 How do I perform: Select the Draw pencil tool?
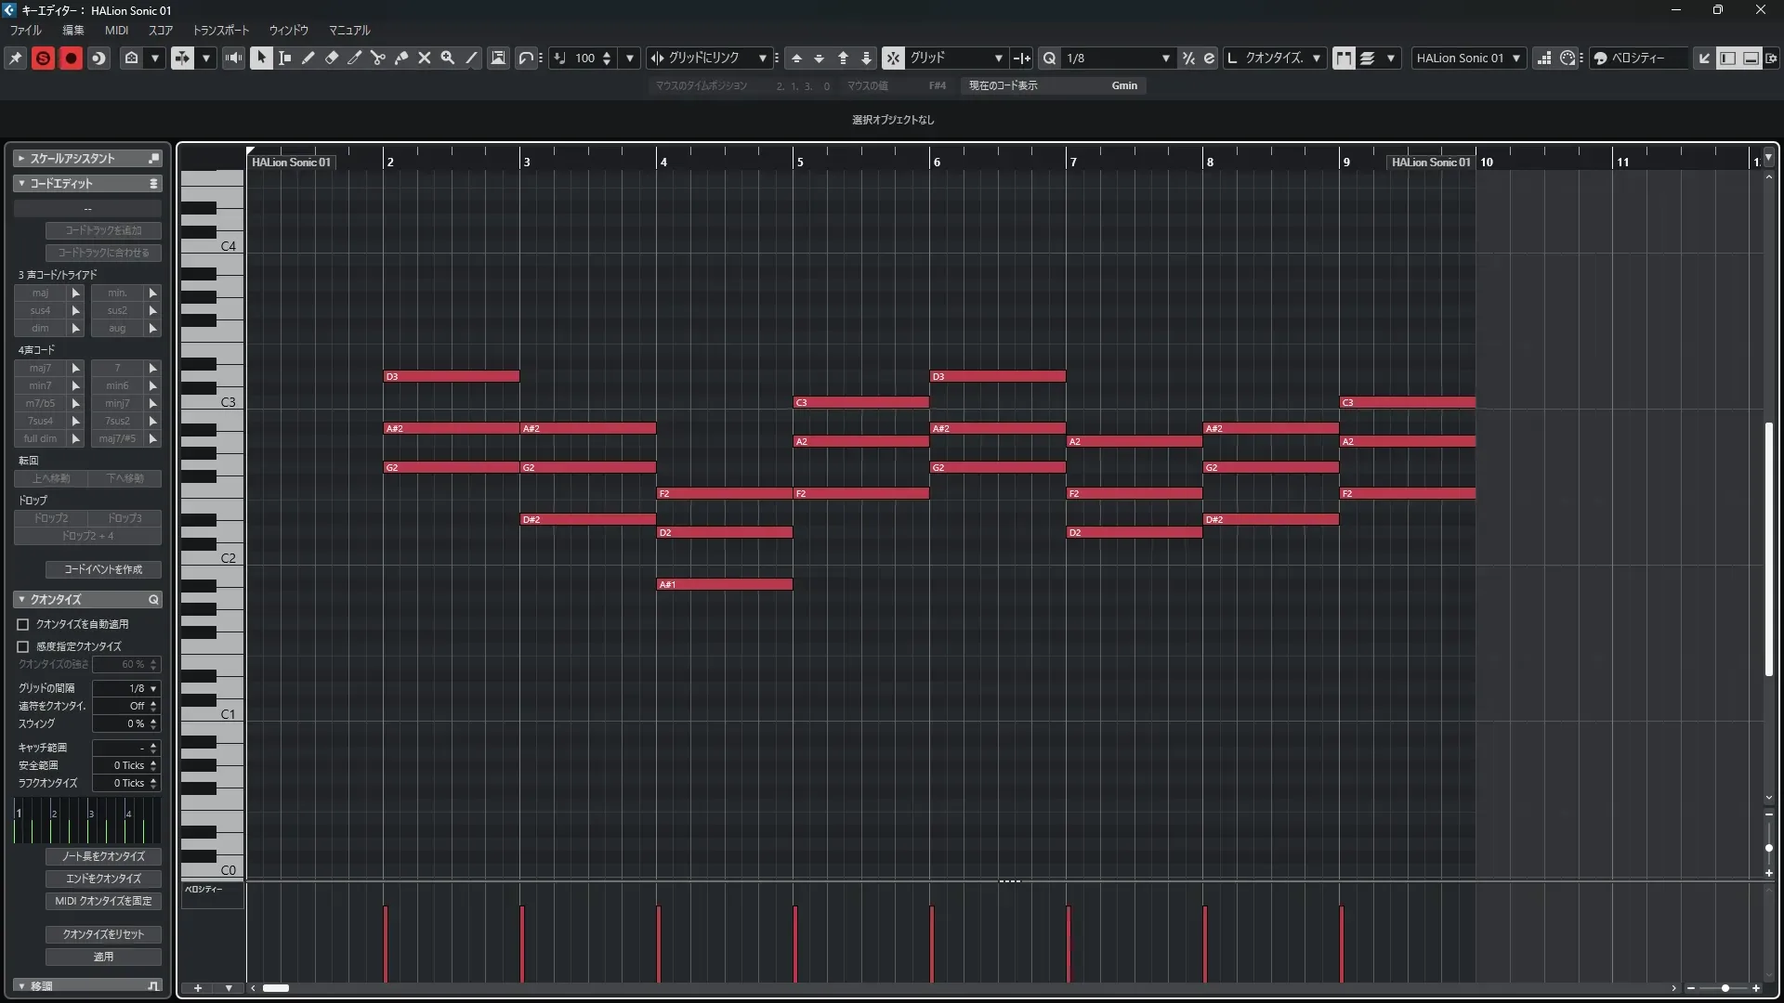tap(308, 58)
